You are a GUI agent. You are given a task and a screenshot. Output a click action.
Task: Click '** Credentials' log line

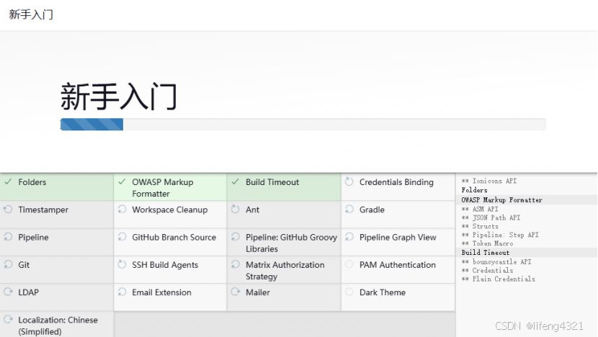[487, 270]
